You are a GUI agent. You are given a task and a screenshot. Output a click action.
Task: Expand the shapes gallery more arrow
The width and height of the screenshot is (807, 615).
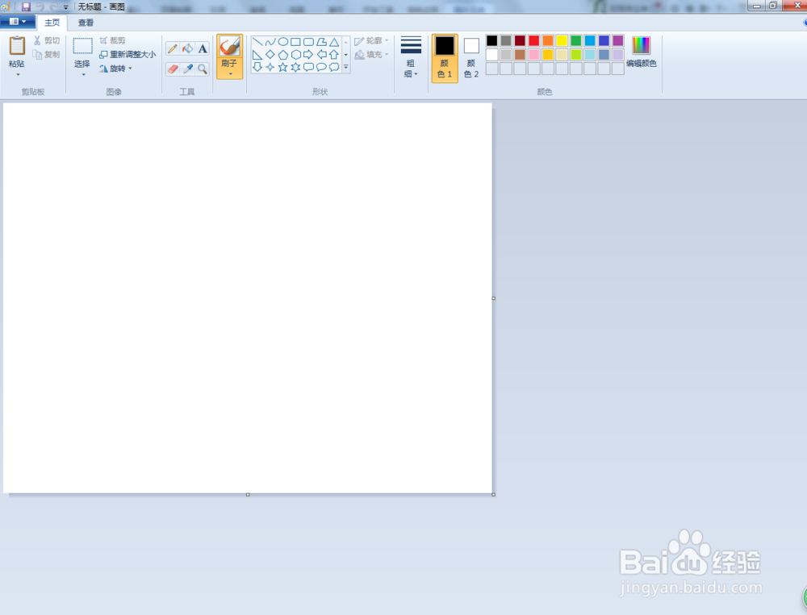[346, 67]
